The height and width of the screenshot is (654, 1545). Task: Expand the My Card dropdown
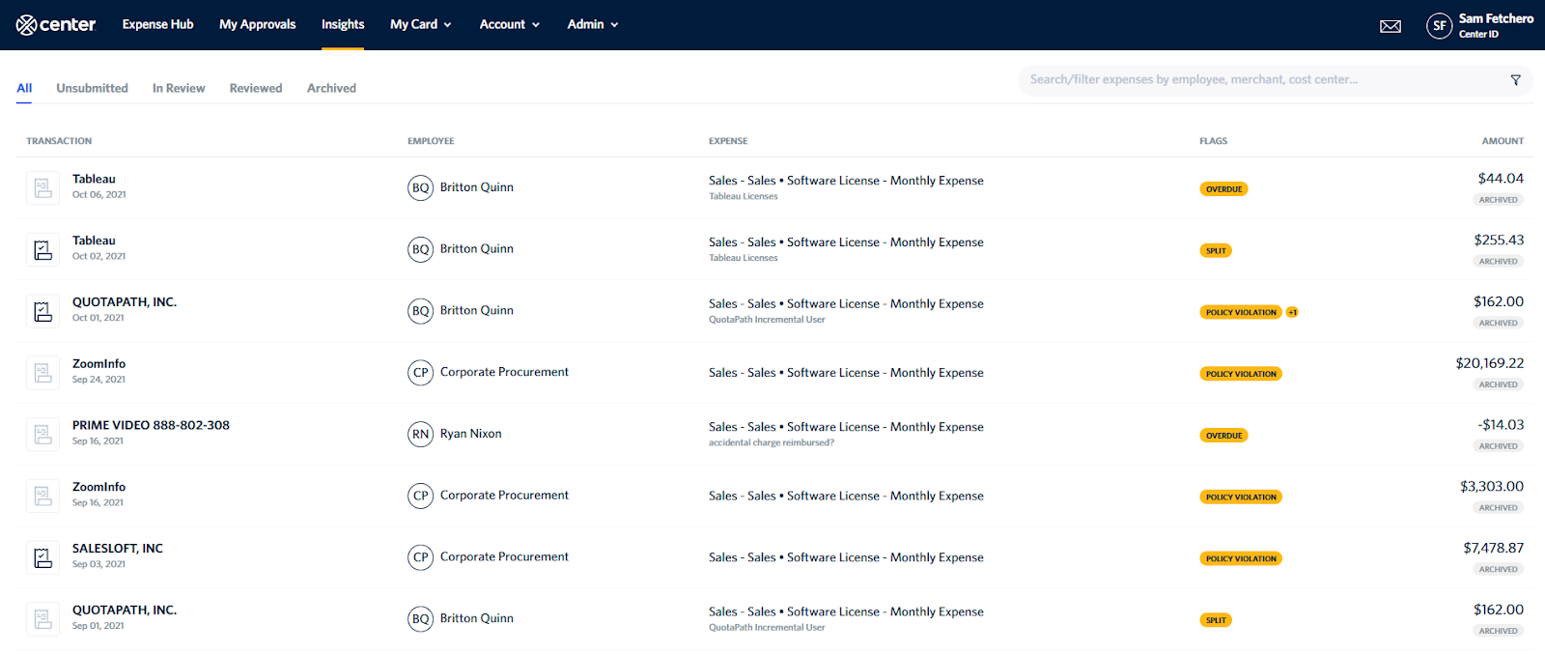[x=420, y=24]
